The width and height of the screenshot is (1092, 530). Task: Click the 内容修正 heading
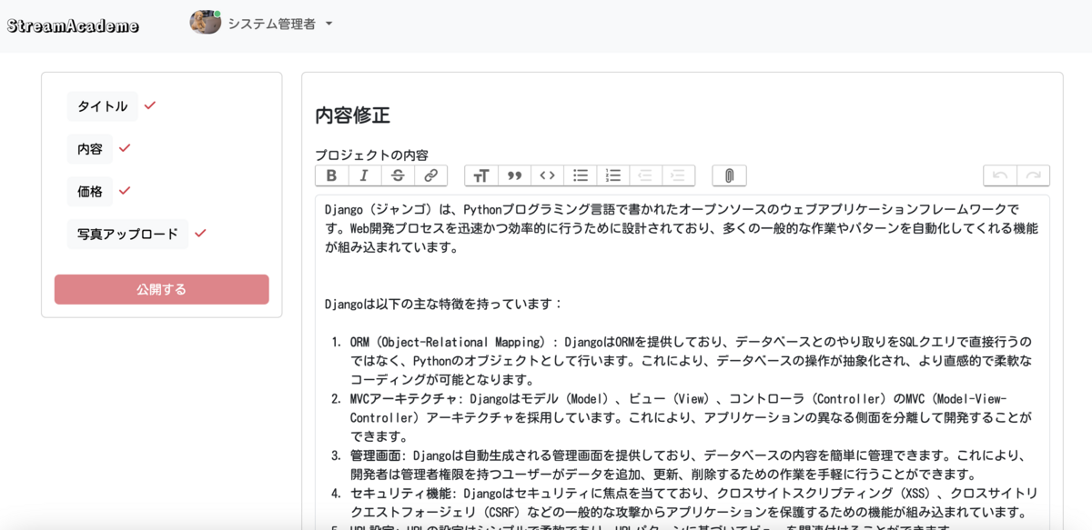click(x=352, y=115)
